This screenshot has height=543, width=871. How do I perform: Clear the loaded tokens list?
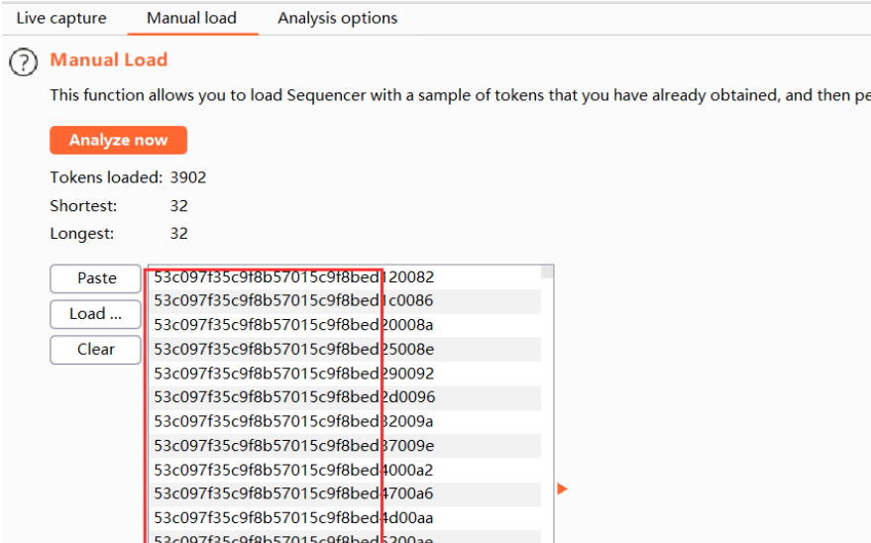tap(95, 350)
